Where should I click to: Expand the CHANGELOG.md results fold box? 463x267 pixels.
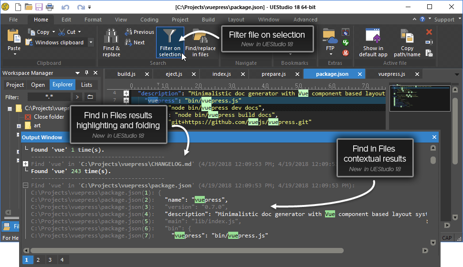click(x=26, y=164)
